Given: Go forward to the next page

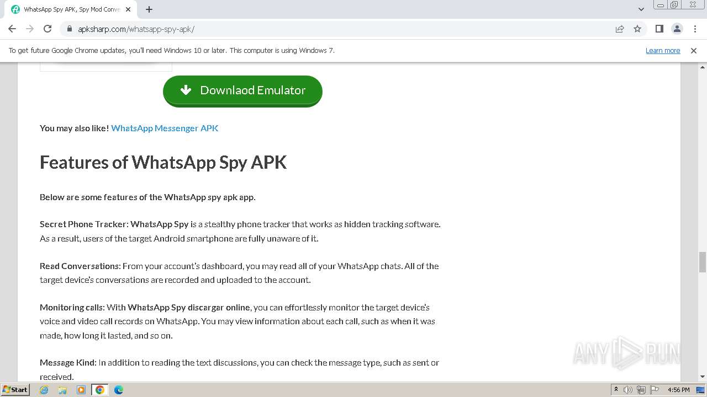Looking at the screenshot, I should click(30, 29).
